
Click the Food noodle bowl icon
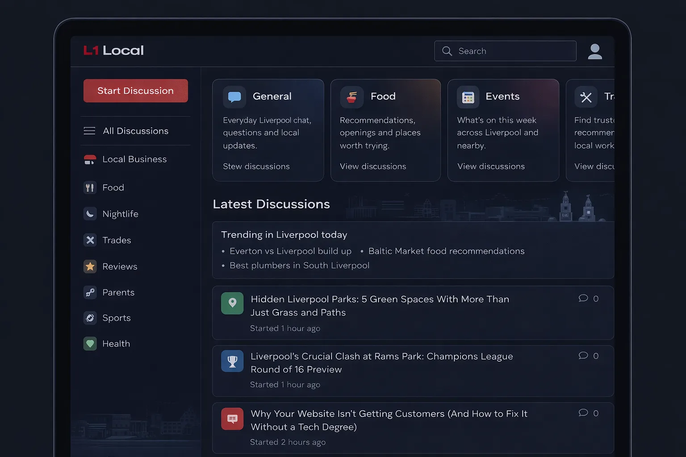[351, 97]
